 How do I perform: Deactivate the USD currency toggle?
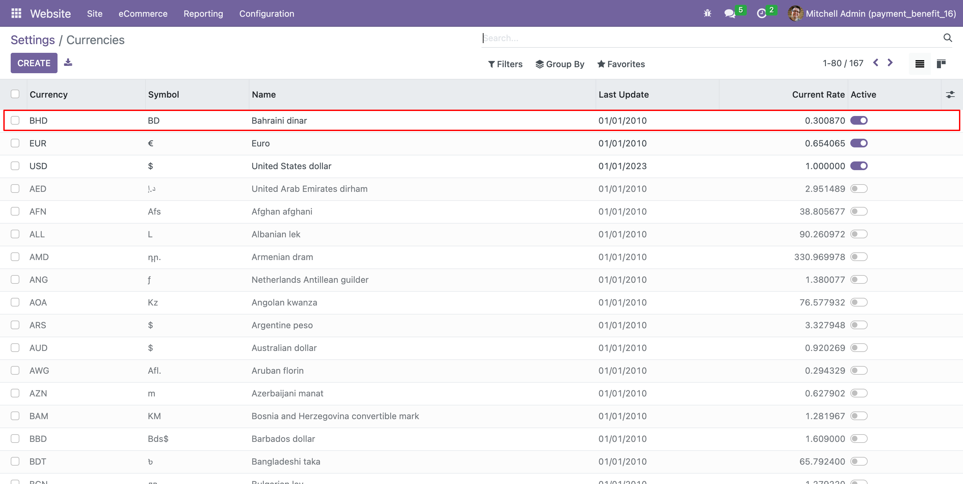click(x=859, y=166)
